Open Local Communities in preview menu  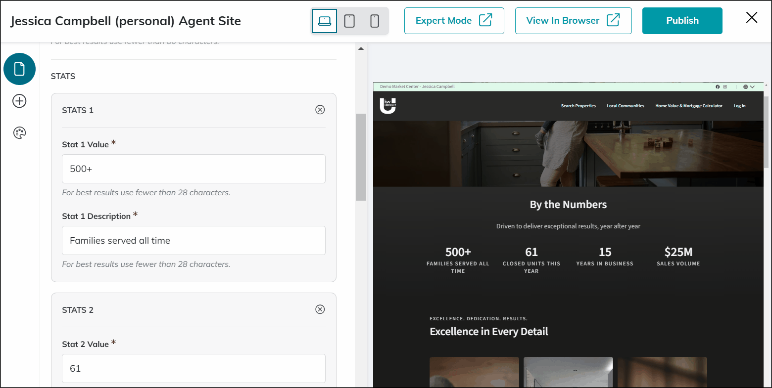pyautogui.click(x=626, y=106)
